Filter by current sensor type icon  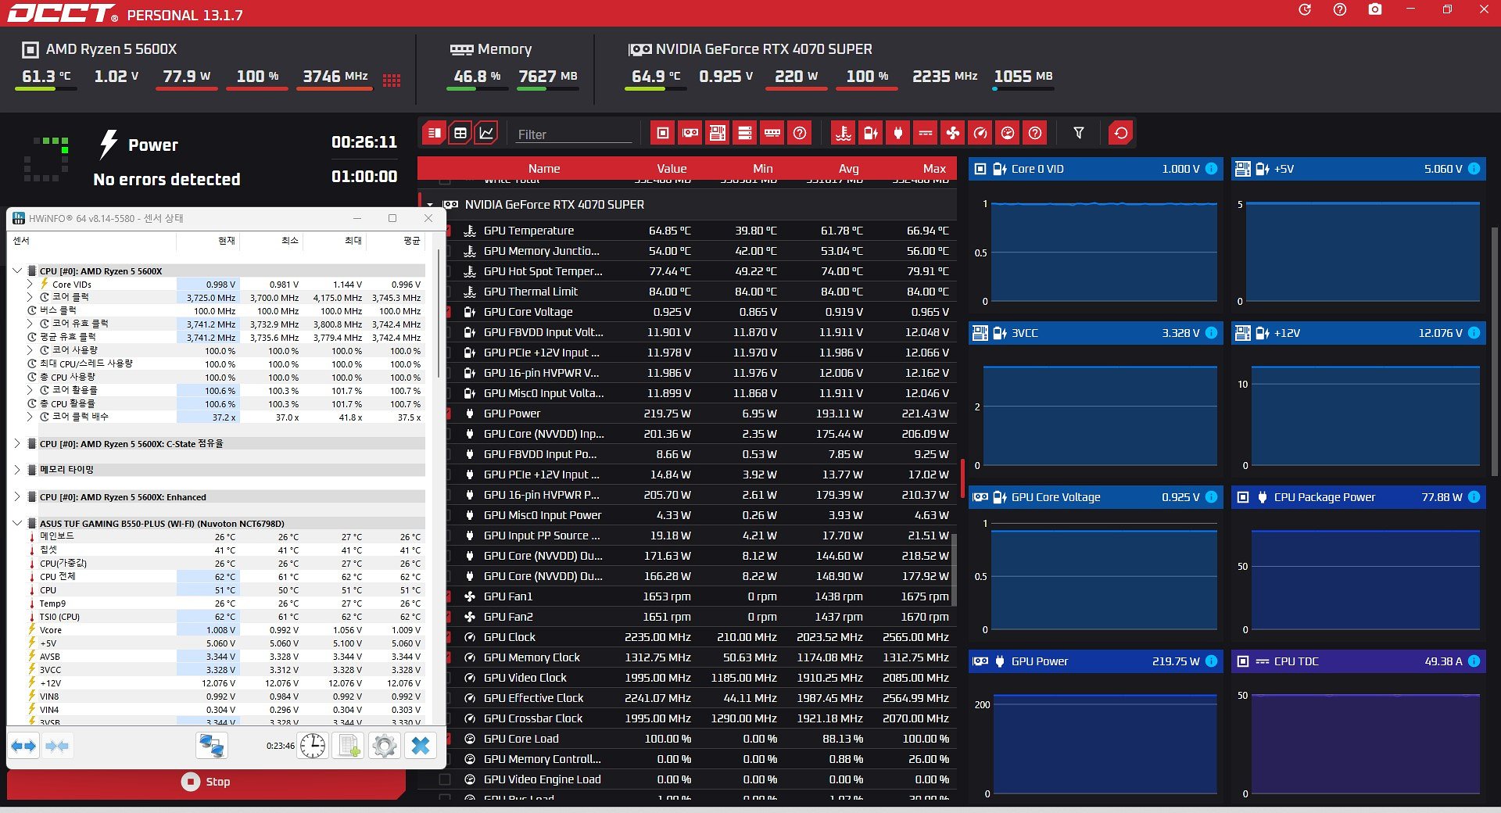click(925, 133)
